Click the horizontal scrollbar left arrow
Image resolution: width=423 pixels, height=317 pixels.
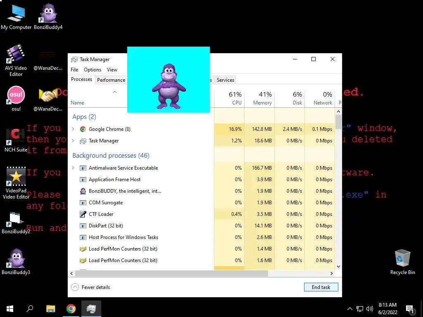pos(71,273)
